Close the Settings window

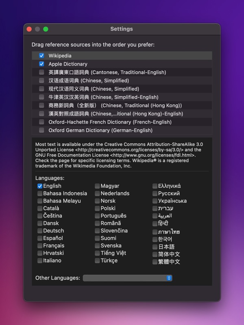[29, 29]
